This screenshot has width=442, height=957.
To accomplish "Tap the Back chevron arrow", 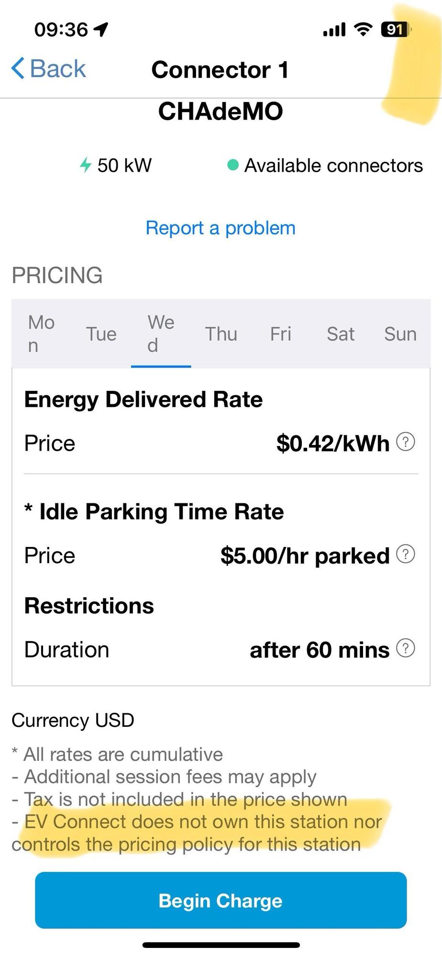I will click(18, 68).
